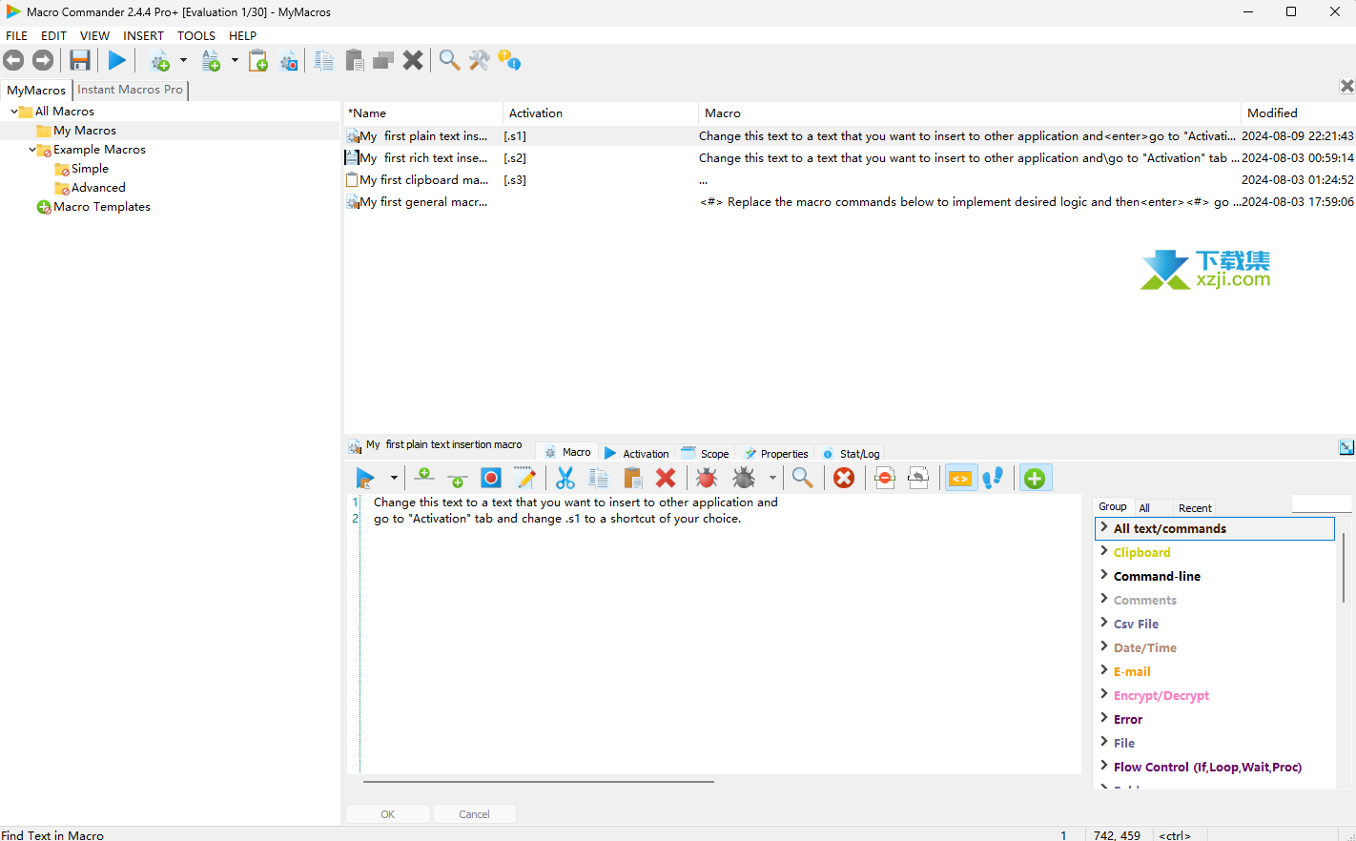Sort macros by Modified column header
The width and height of the screenshot is (1356, 841).
(1295, 113)
